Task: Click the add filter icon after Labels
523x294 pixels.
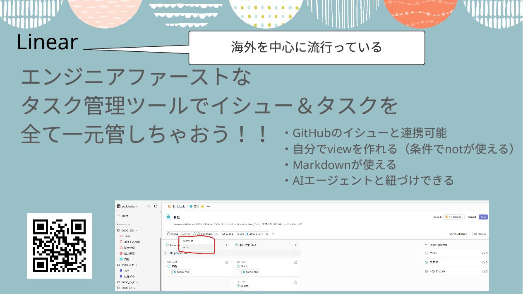Action: pyautogui.click(x=273, y=234)
